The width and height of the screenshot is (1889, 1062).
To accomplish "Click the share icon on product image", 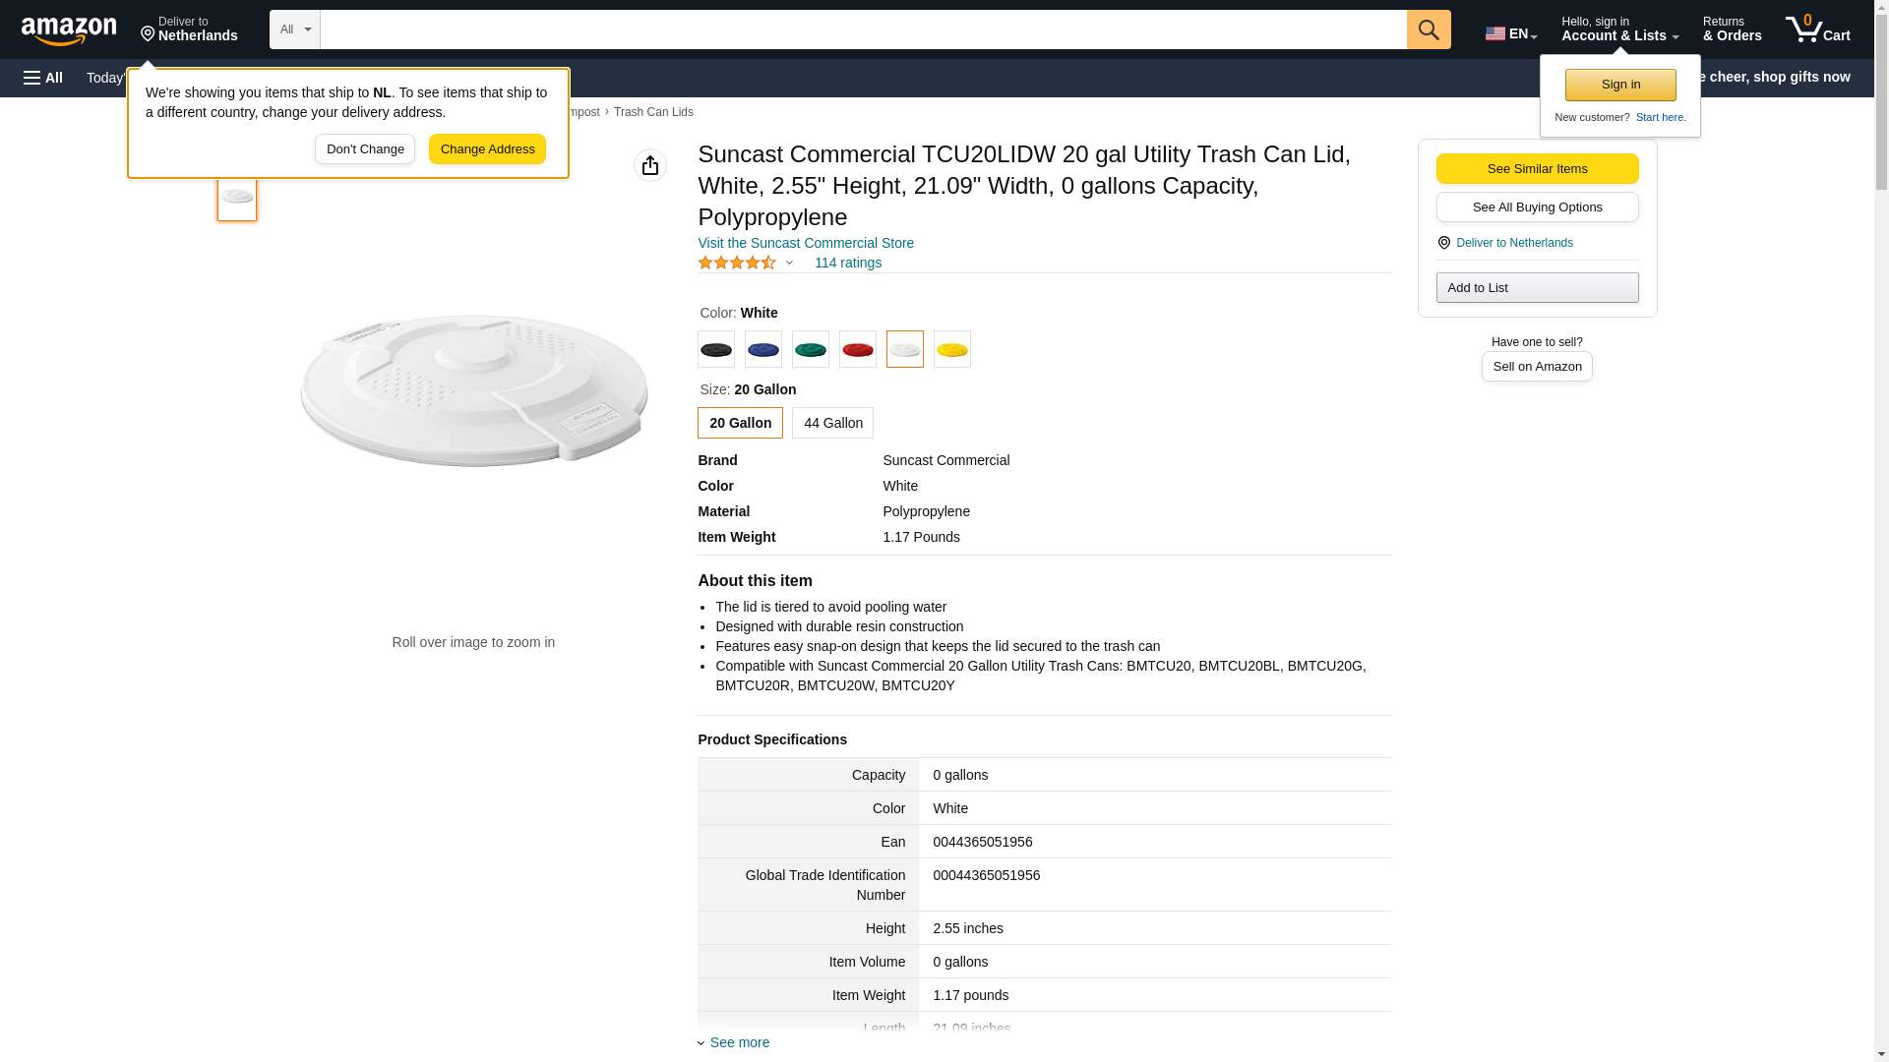I will [x=649, y=165].
